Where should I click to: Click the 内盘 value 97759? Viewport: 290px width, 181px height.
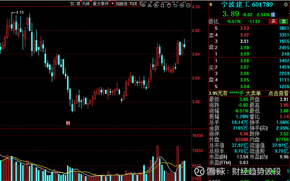coord(282,139)
